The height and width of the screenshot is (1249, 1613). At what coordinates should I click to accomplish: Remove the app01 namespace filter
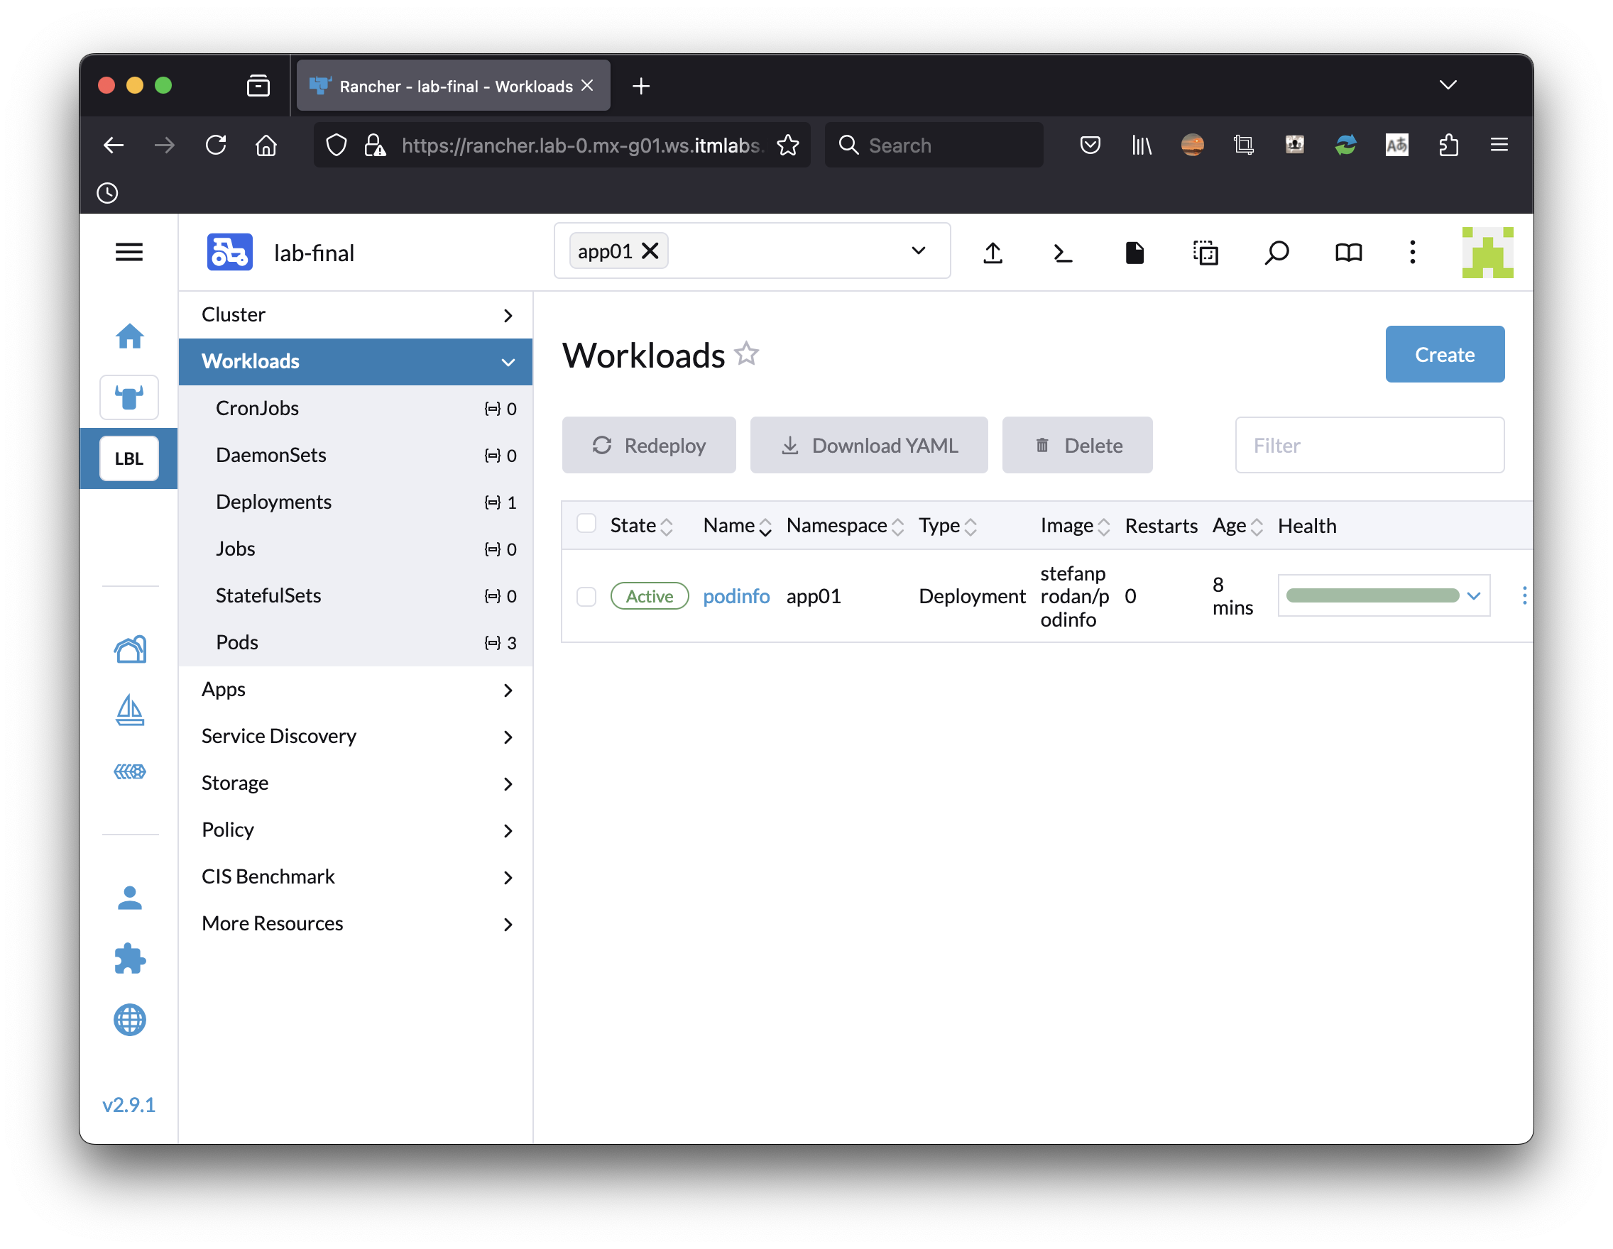pos(650,251)
